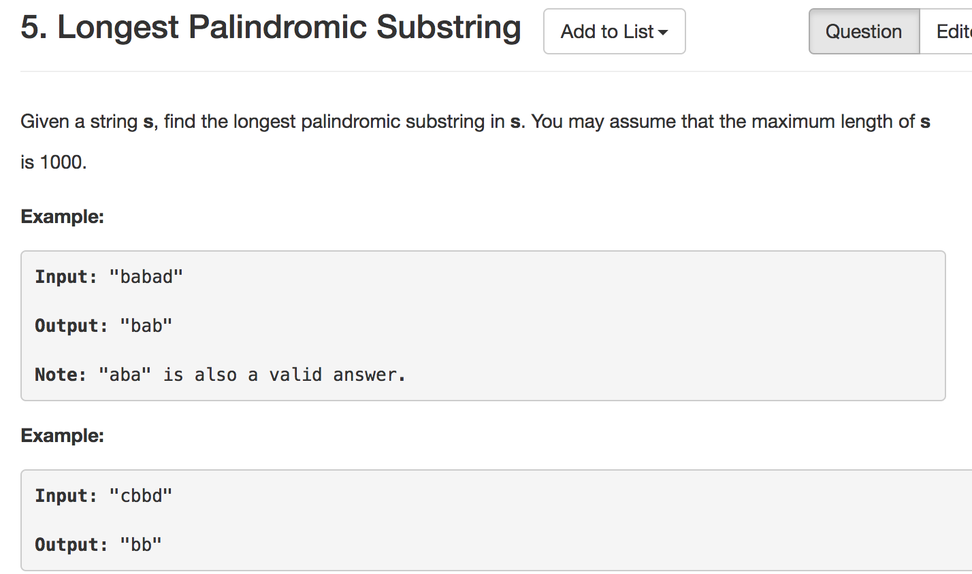The width and height of the screenshot is (972, 574).
Task: Switch to the Question tab
Action: coord(864,31)
